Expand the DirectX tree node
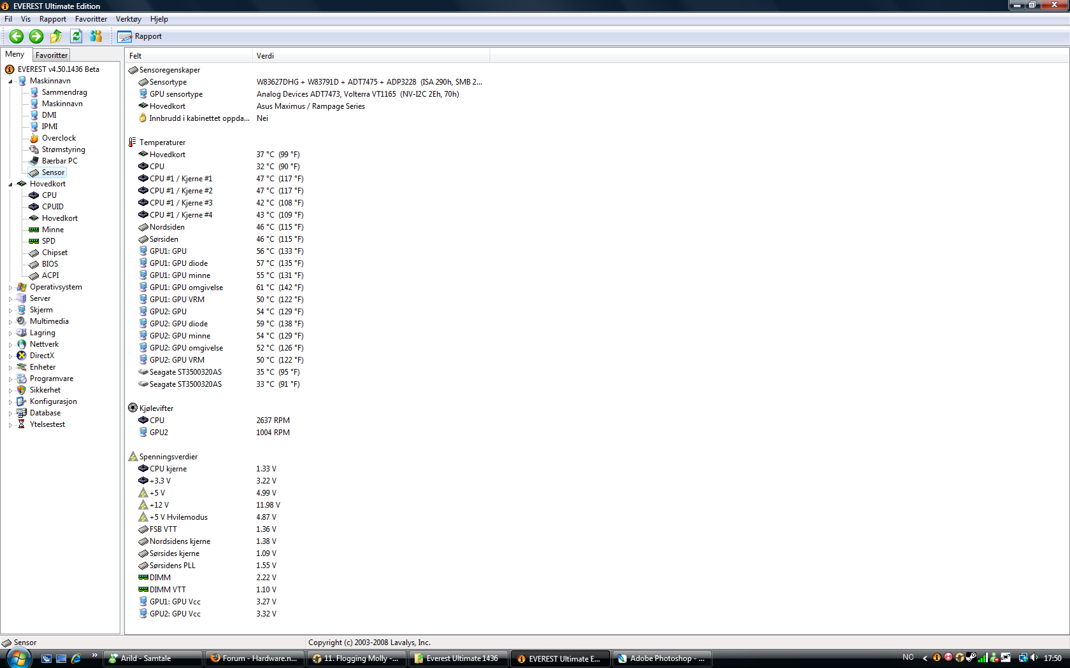The width and height of the screenshot is (1070, 668). 10,356
